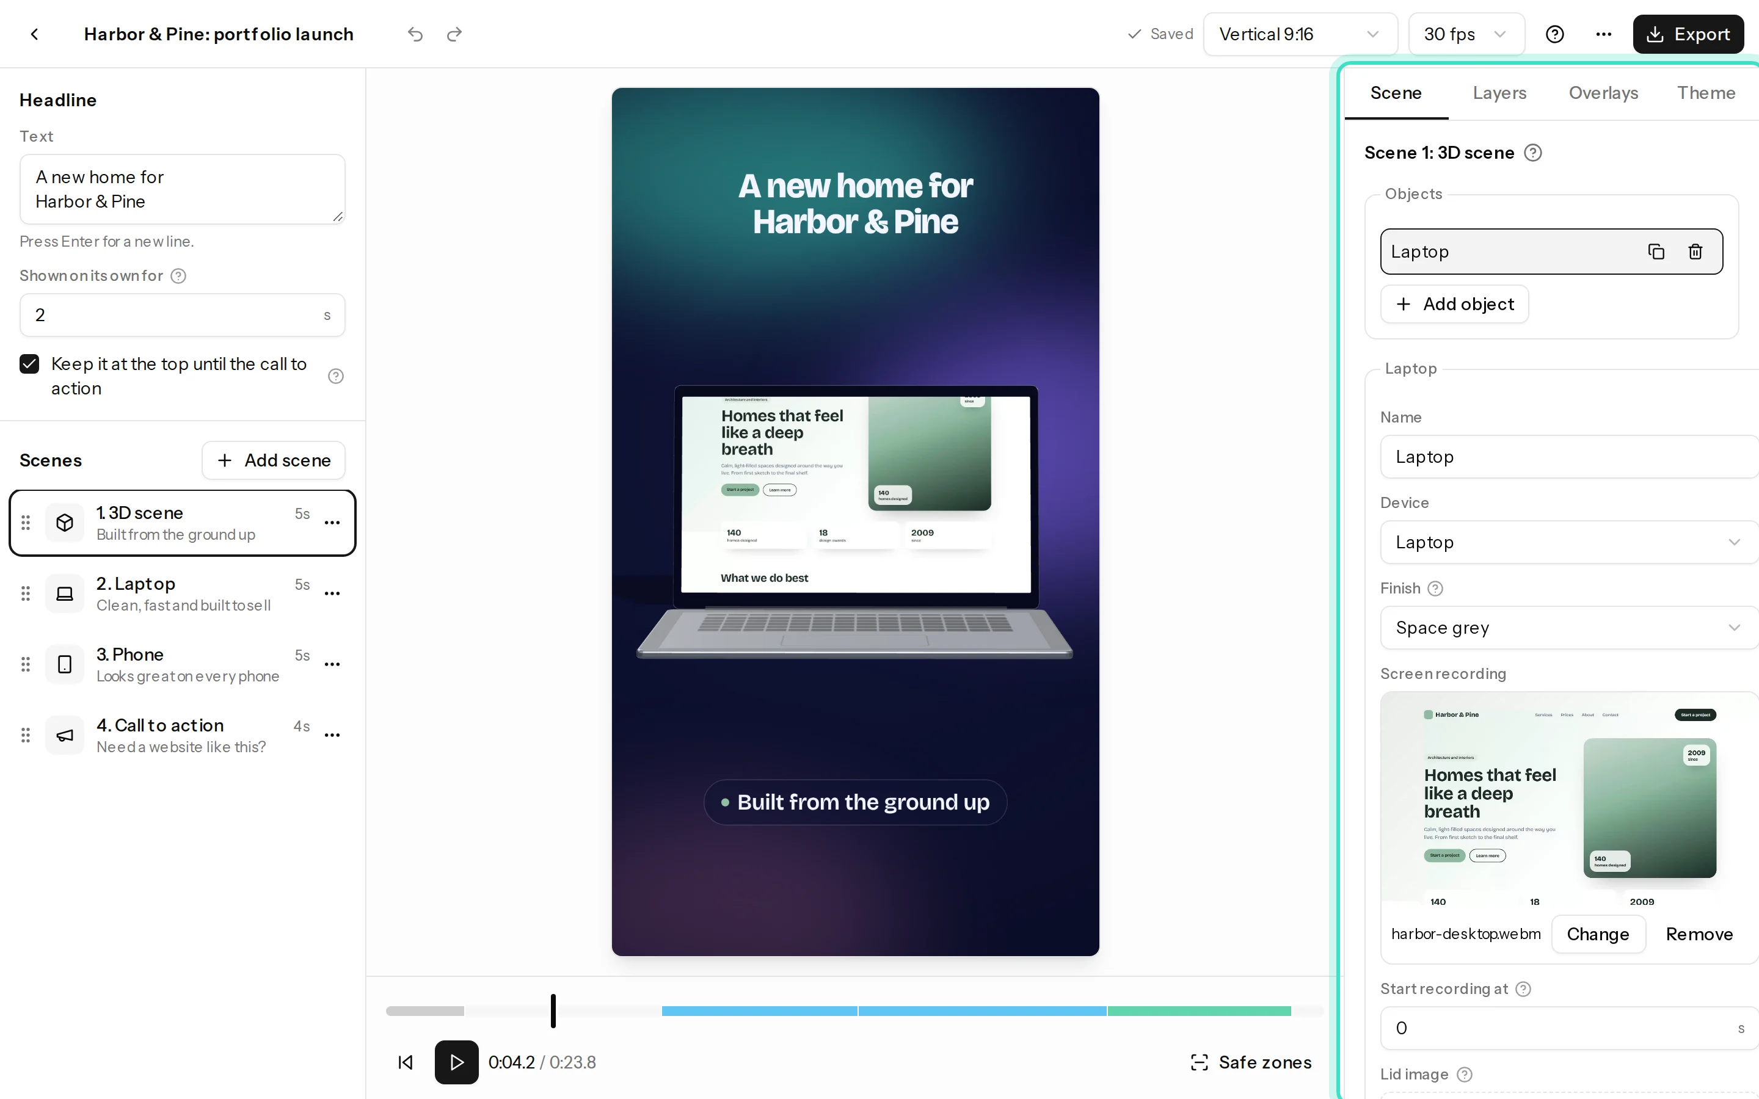Play the video preview
Image resolution: width=1759 pixels, height=1099 pixels.
[456, 1062]
